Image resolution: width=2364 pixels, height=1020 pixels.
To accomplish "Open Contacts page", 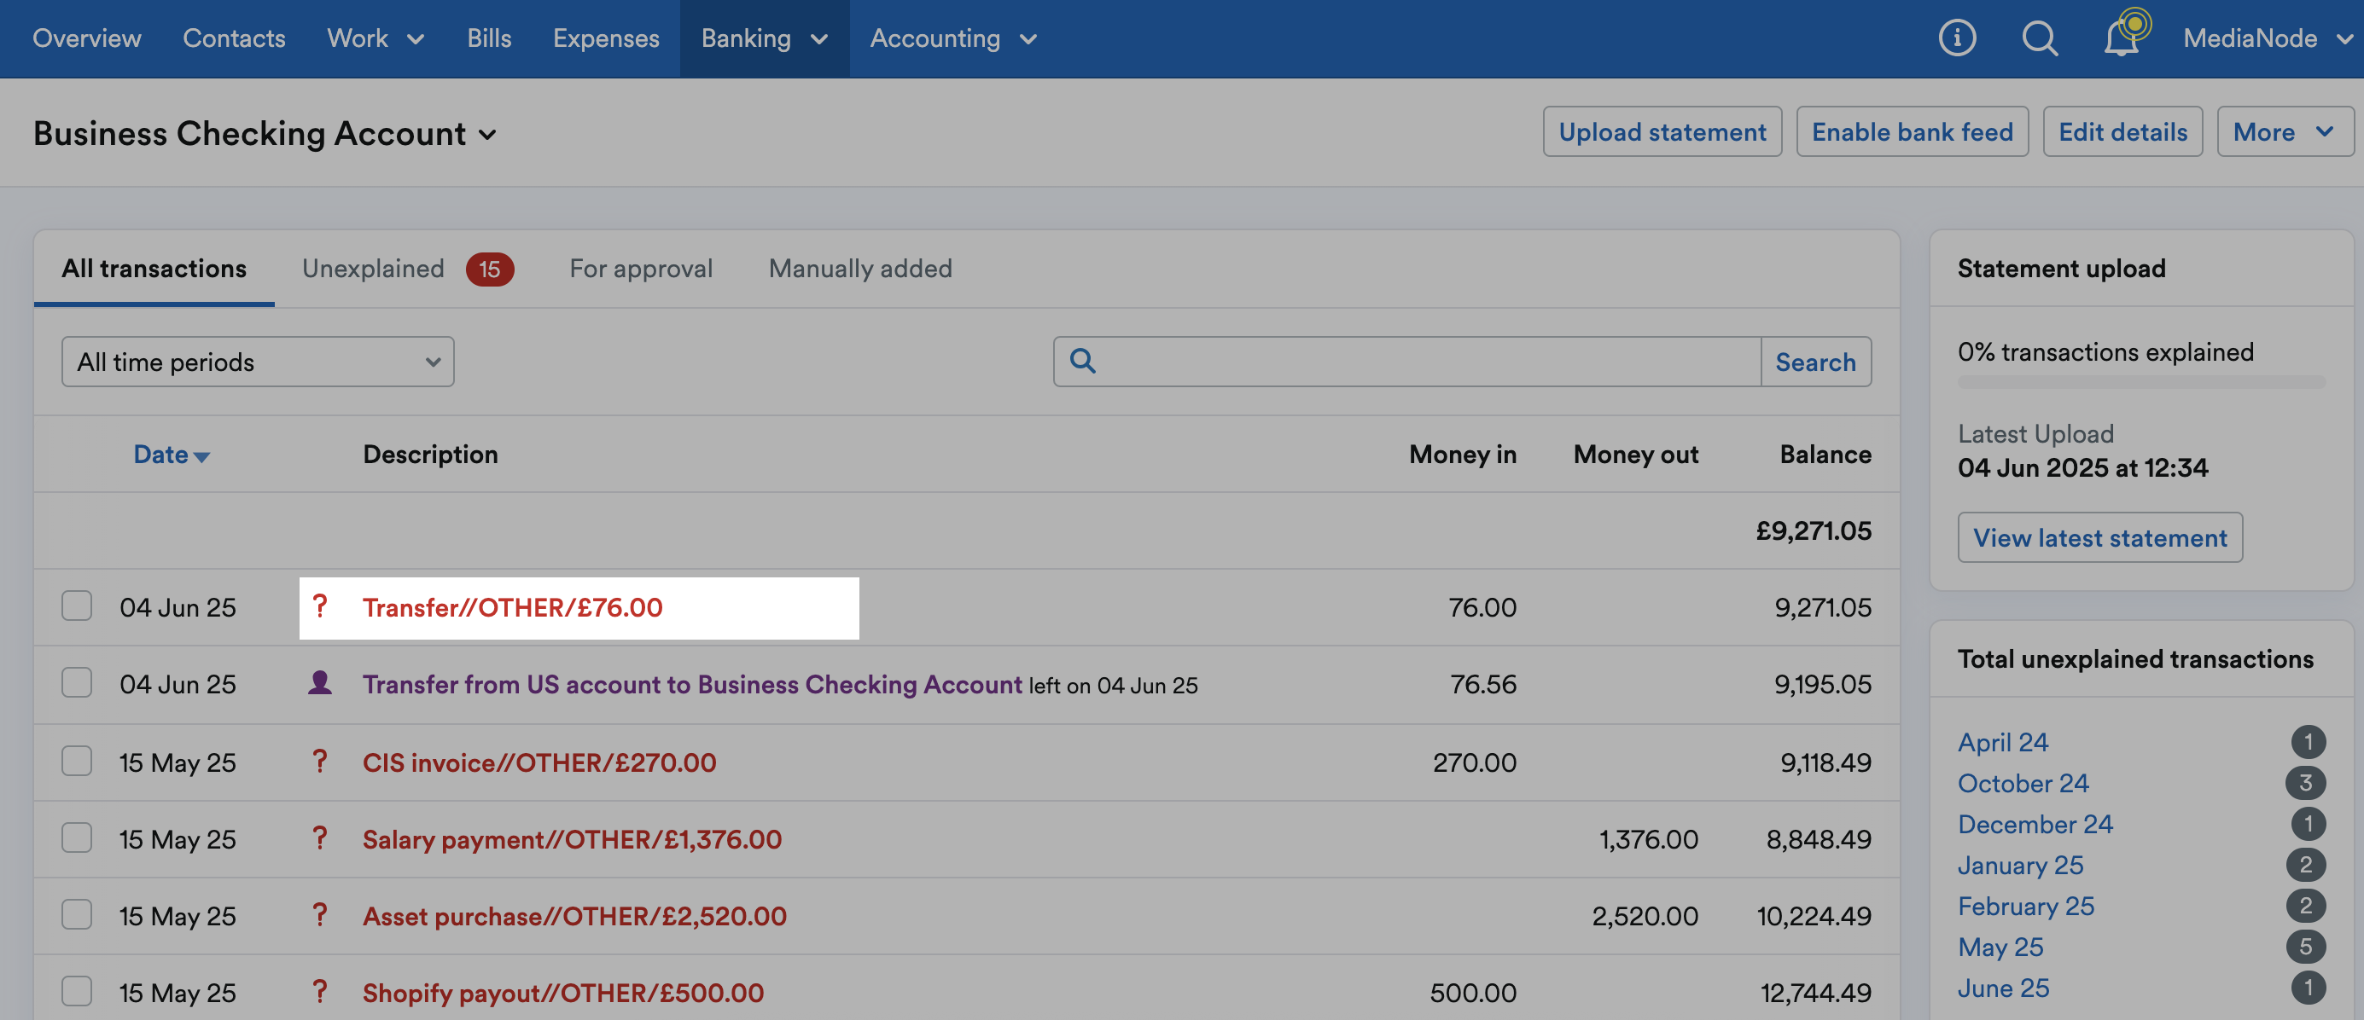I will click(234, 38).
